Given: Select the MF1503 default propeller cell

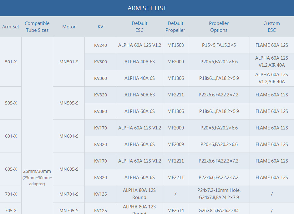Looking at the screenshot, I should (175, 45).
